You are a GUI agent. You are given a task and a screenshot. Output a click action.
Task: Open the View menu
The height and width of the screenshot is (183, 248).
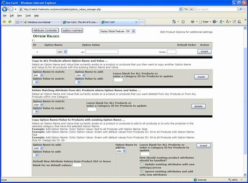point(20,15)
